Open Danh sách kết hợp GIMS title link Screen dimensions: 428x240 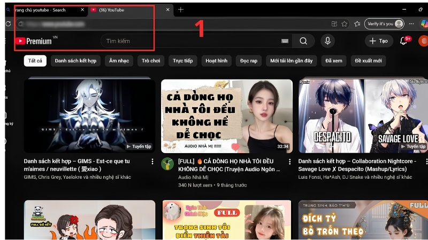pos(77,165)
